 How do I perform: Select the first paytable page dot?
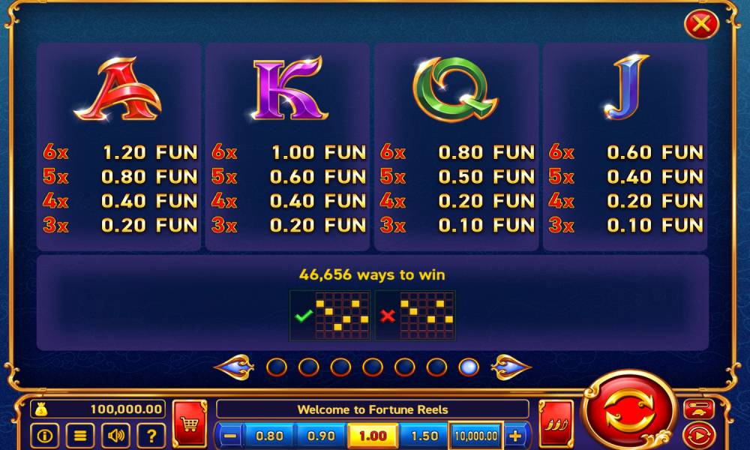tap(277, 367)
